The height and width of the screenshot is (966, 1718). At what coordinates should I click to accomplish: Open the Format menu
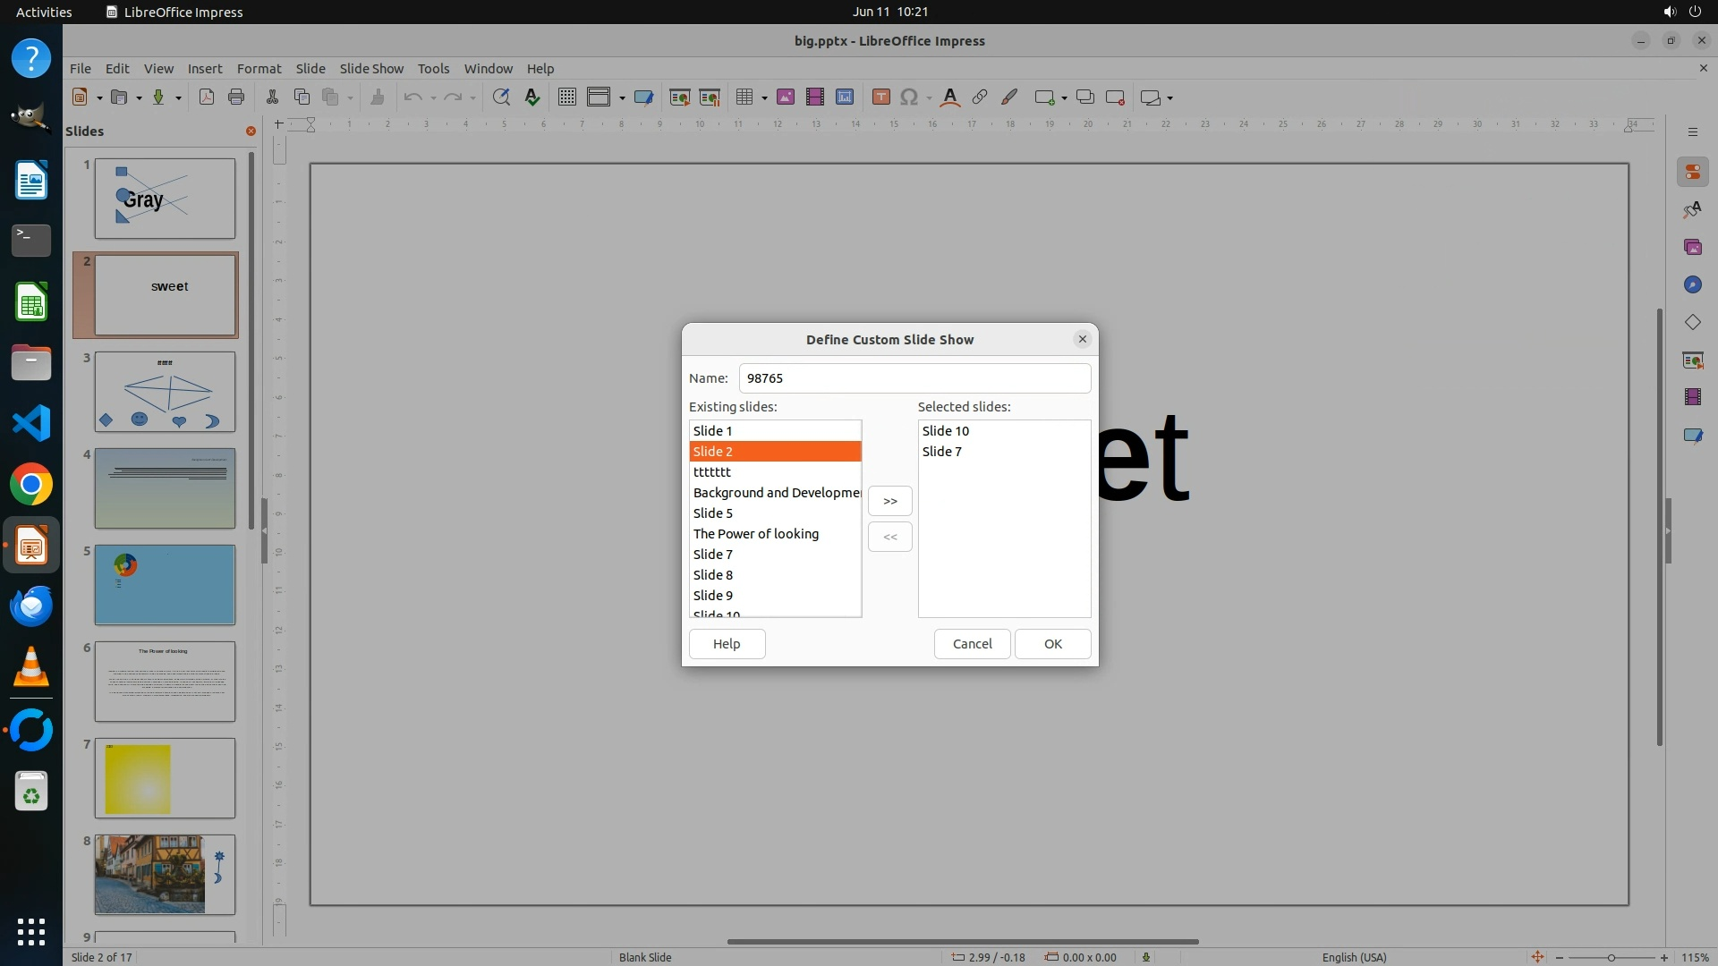259,68
